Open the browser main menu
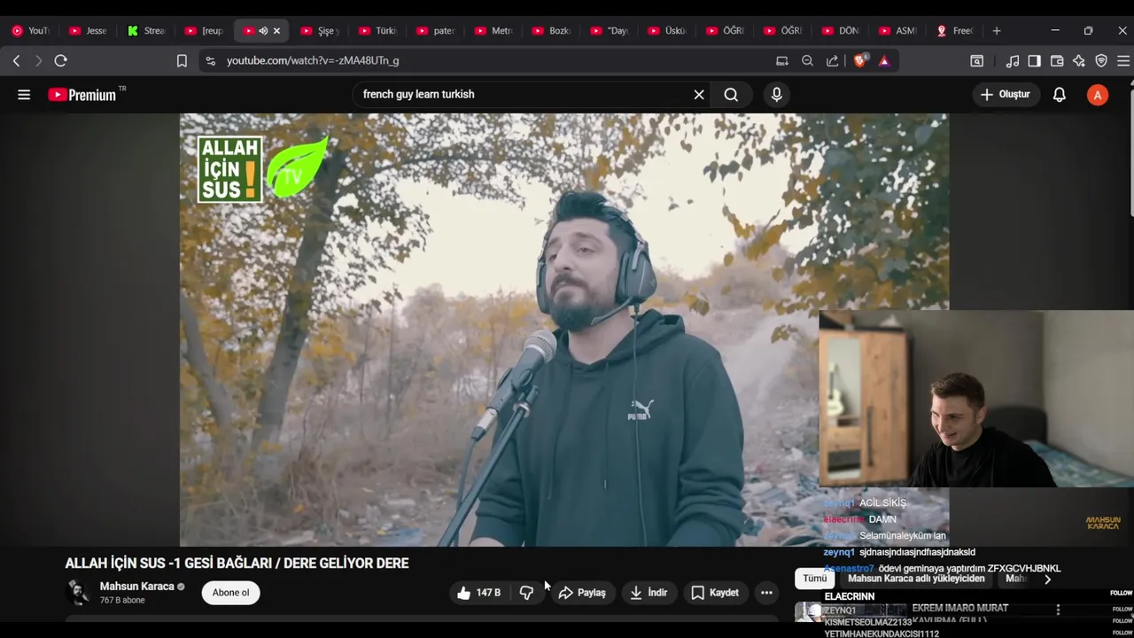Screen dimensions: 1134x638 [x=1123, y=61]
